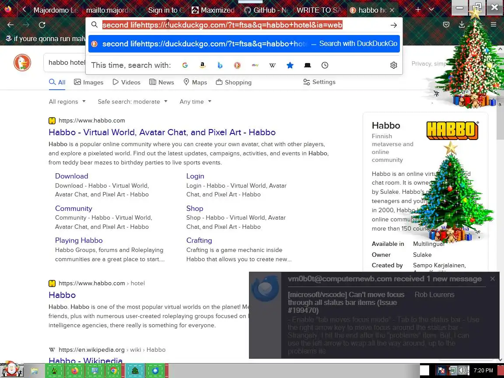Open DuckDuckGo Settings menu

coord(319,82)
